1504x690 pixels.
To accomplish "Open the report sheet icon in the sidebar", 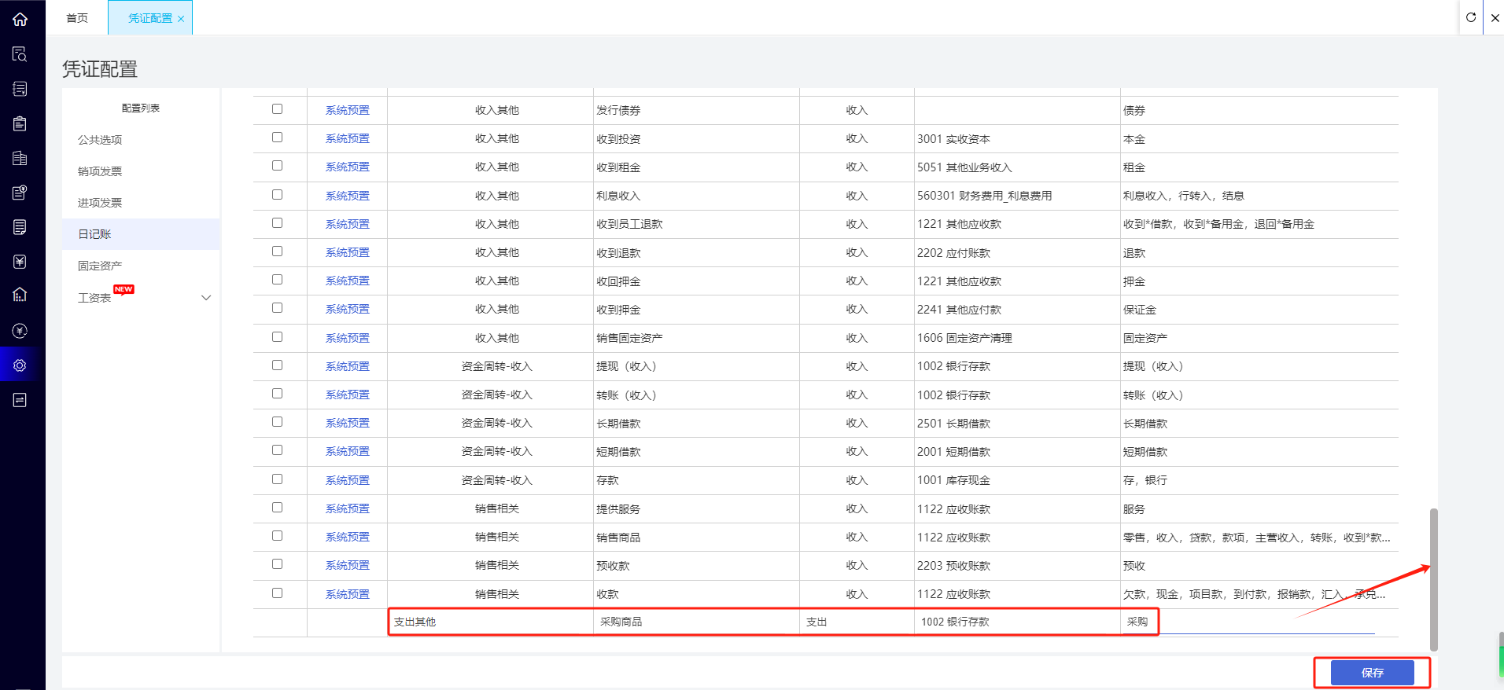I will (20, 227).
